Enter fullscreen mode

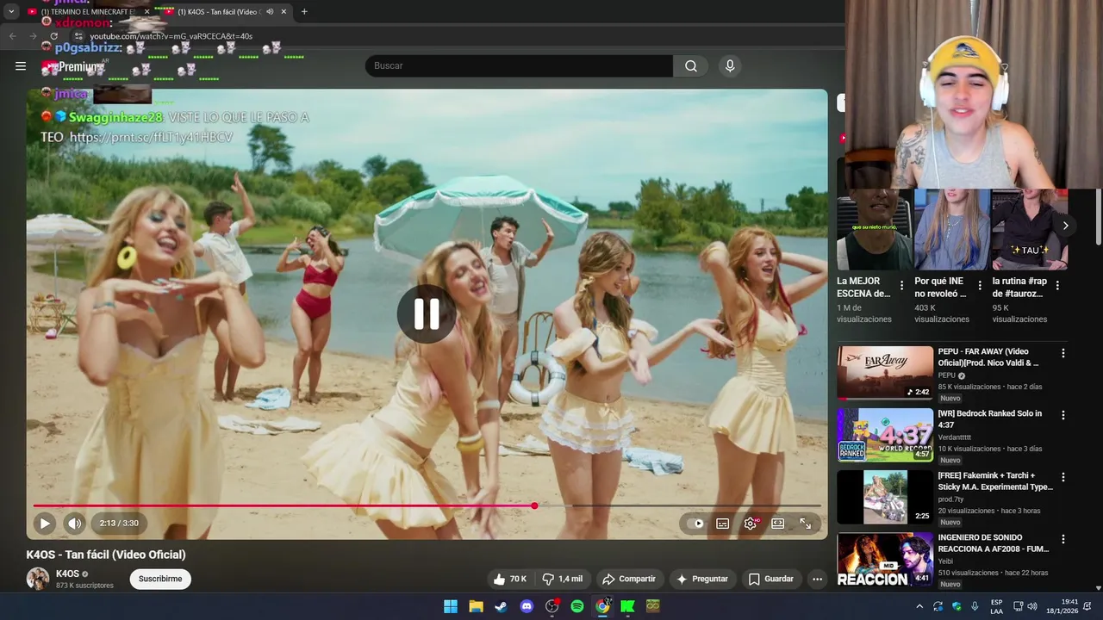coord(806,523)
